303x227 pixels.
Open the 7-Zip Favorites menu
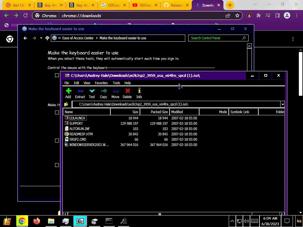pyautogui.click(x=101, y=83)
